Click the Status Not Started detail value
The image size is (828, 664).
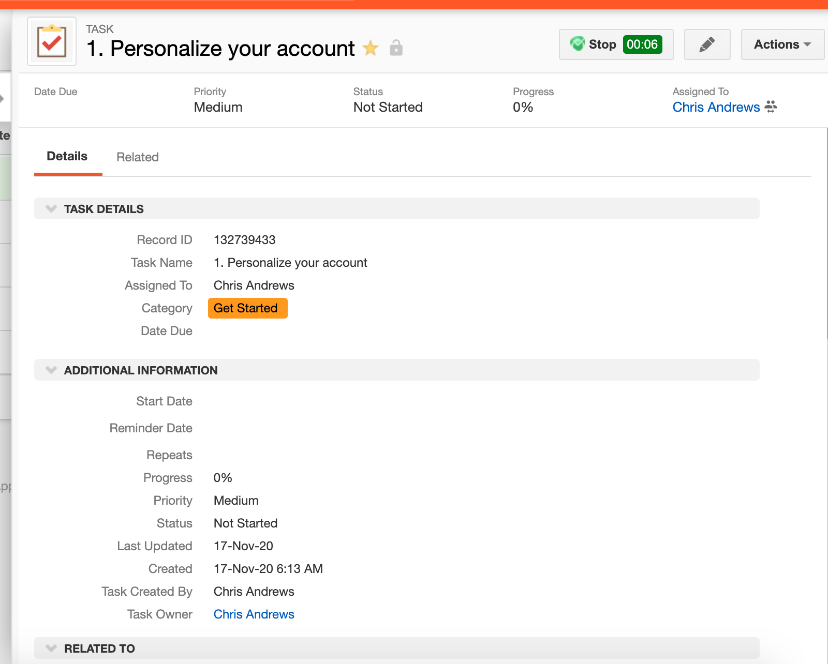click(x=245, y=523)
